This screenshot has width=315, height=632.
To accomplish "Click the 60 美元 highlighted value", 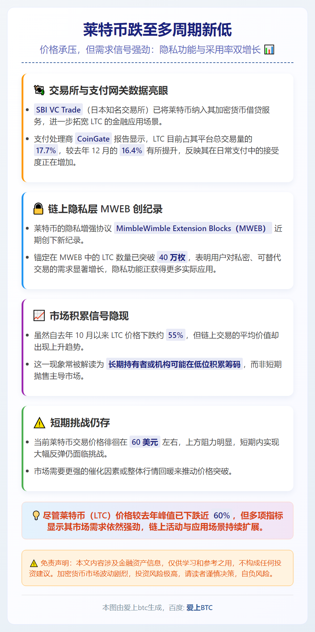I will (145, 442).
